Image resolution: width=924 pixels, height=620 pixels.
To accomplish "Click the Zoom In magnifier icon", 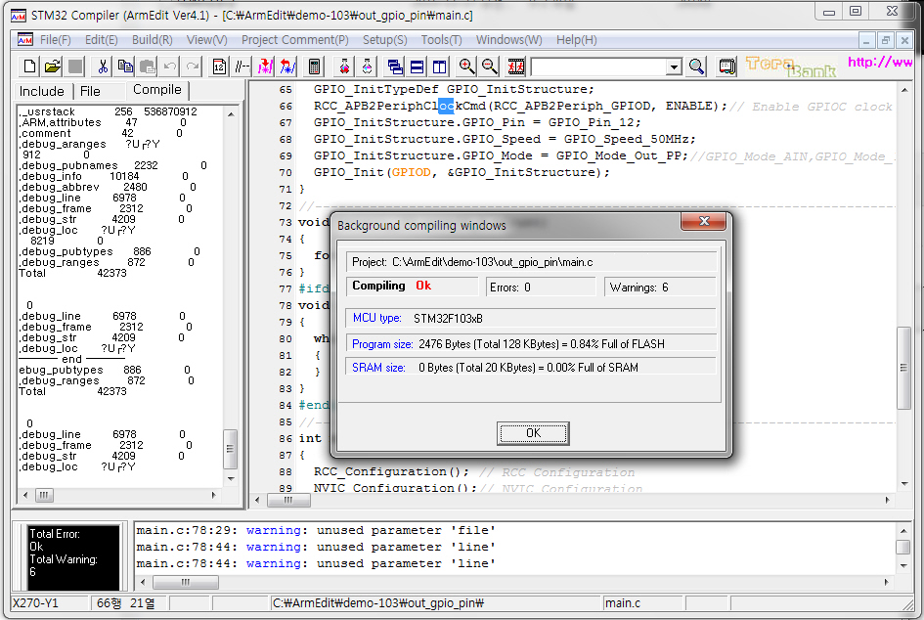I will coord(467,66).
